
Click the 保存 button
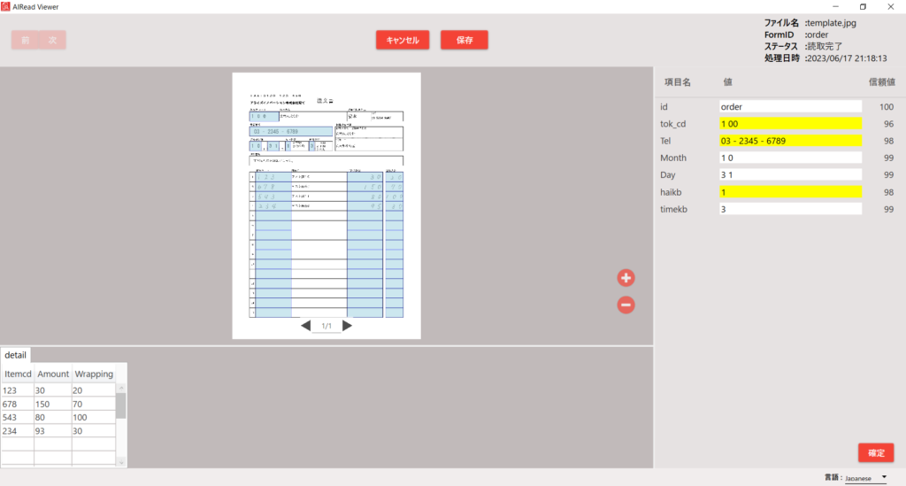coord(465,40)
